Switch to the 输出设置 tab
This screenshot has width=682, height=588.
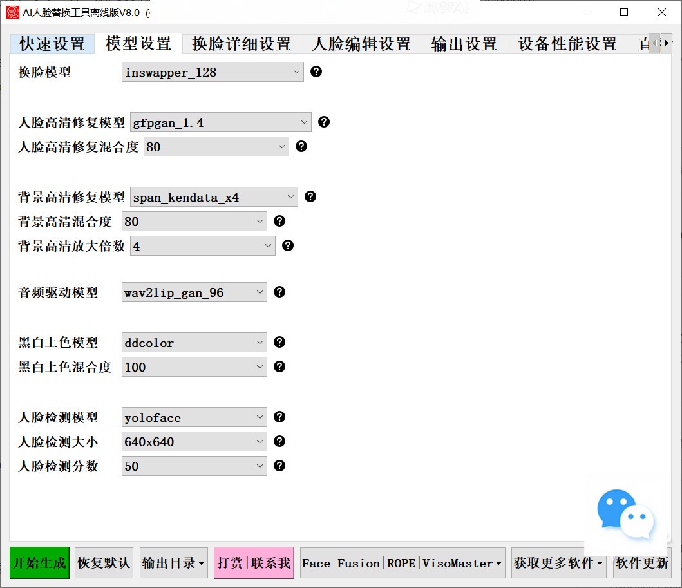[x=464, y=44]
